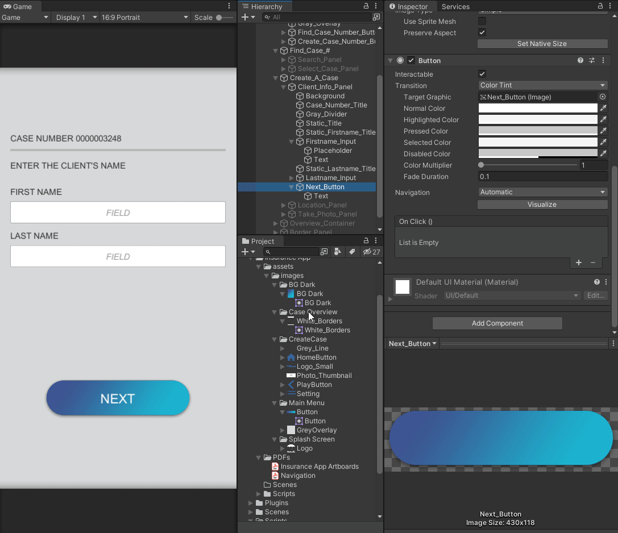618x533 pixels.
Task: Click the Hierarchy search field
Action: (x=317, y=17)
